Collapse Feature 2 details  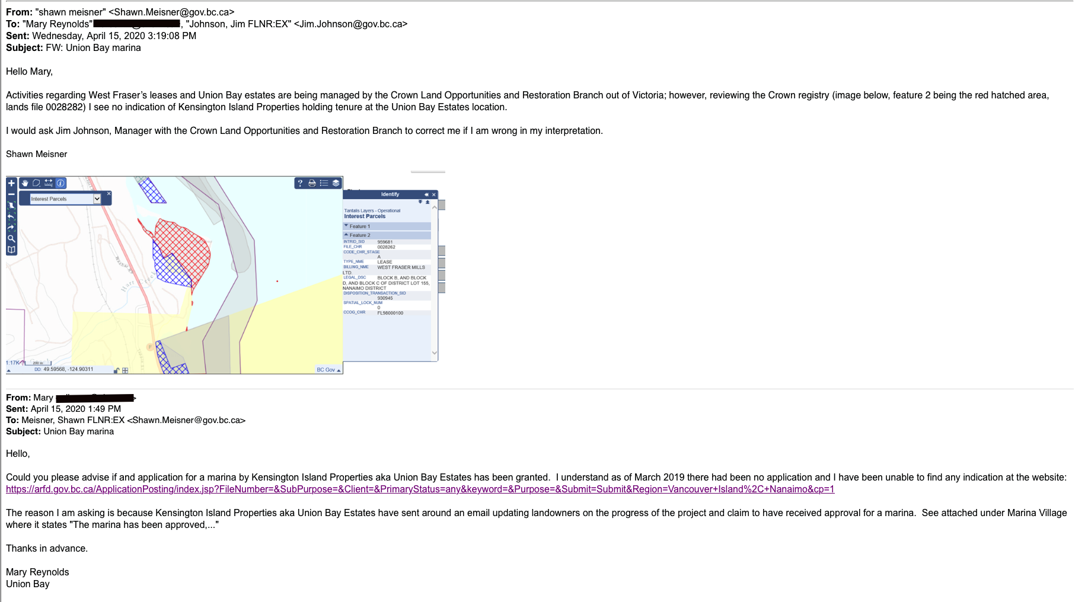(347, 235)
